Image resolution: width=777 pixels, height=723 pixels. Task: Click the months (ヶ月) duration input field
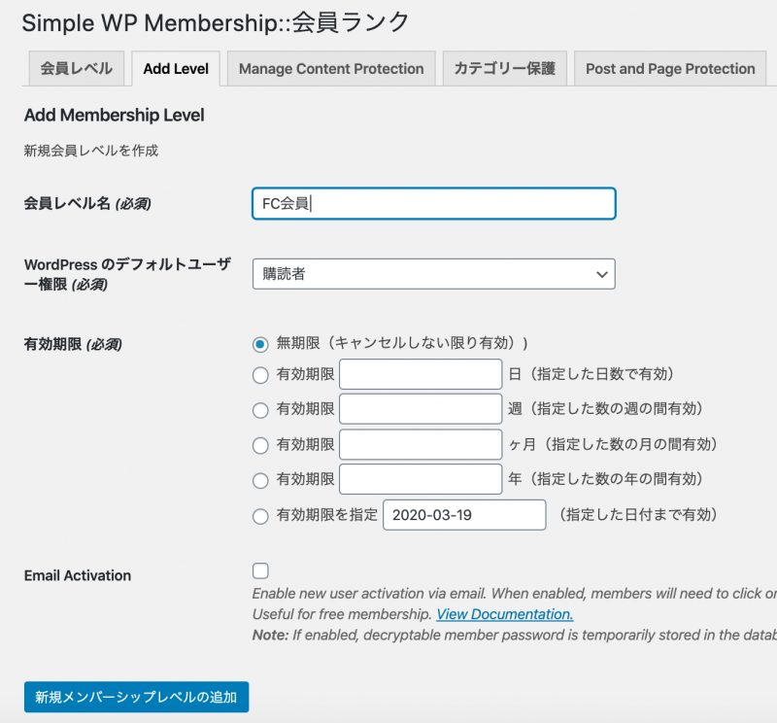tap(421, 444)
